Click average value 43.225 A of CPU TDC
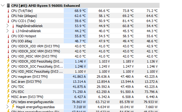182x112 pixels. point(151,87)
